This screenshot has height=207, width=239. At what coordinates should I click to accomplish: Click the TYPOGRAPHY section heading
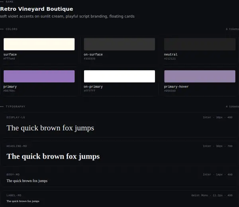click(16, 107)
